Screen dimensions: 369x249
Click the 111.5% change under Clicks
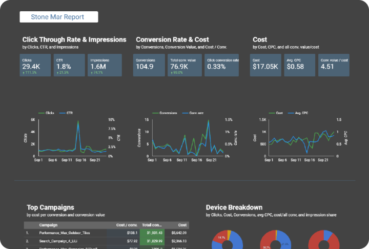[x=30, y=72]
